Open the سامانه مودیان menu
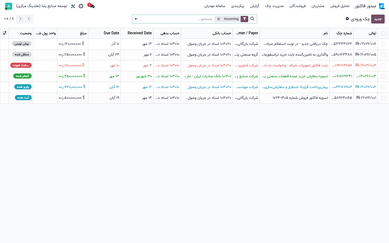The height and width of the screenshot is (243, 389). pos(215,6)
